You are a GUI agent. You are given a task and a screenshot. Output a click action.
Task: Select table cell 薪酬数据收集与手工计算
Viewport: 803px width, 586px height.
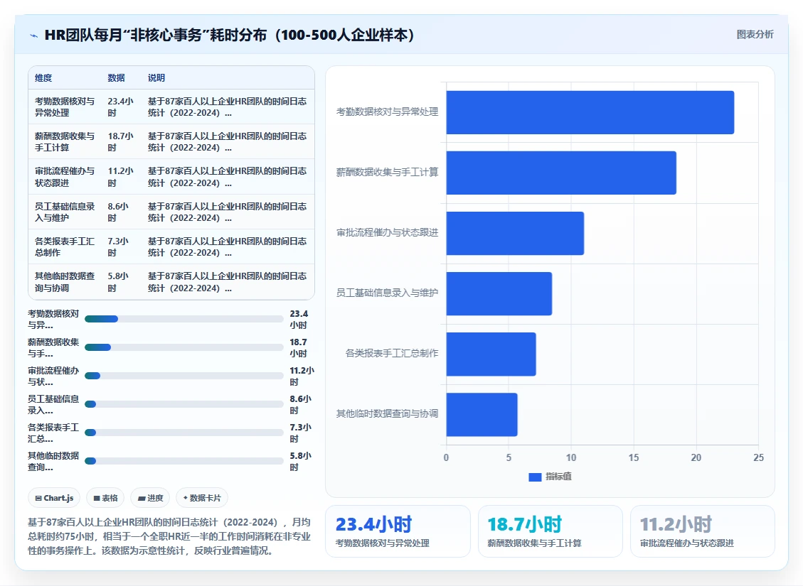(x=65, y=141)
